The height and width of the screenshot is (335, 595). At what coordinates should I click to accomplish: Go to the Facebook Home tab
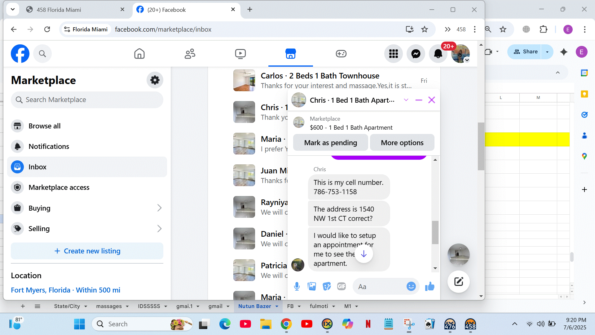pyautogui.click(x=139, y=54)
